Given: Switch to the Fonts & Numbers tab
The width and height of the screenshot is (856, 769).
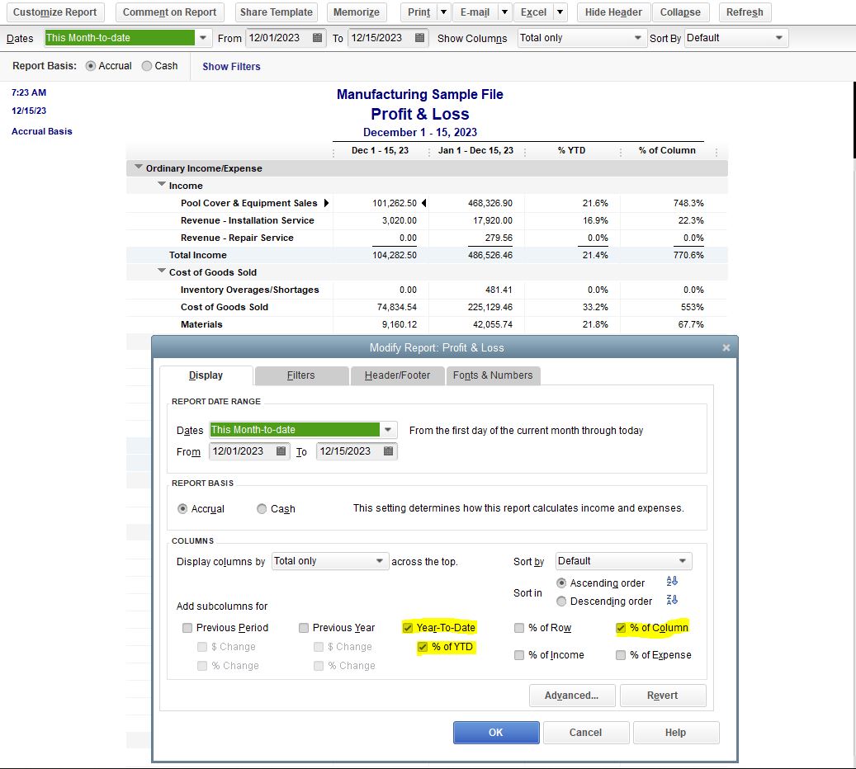Looking at the screenshot, I should tap(494, 375).
